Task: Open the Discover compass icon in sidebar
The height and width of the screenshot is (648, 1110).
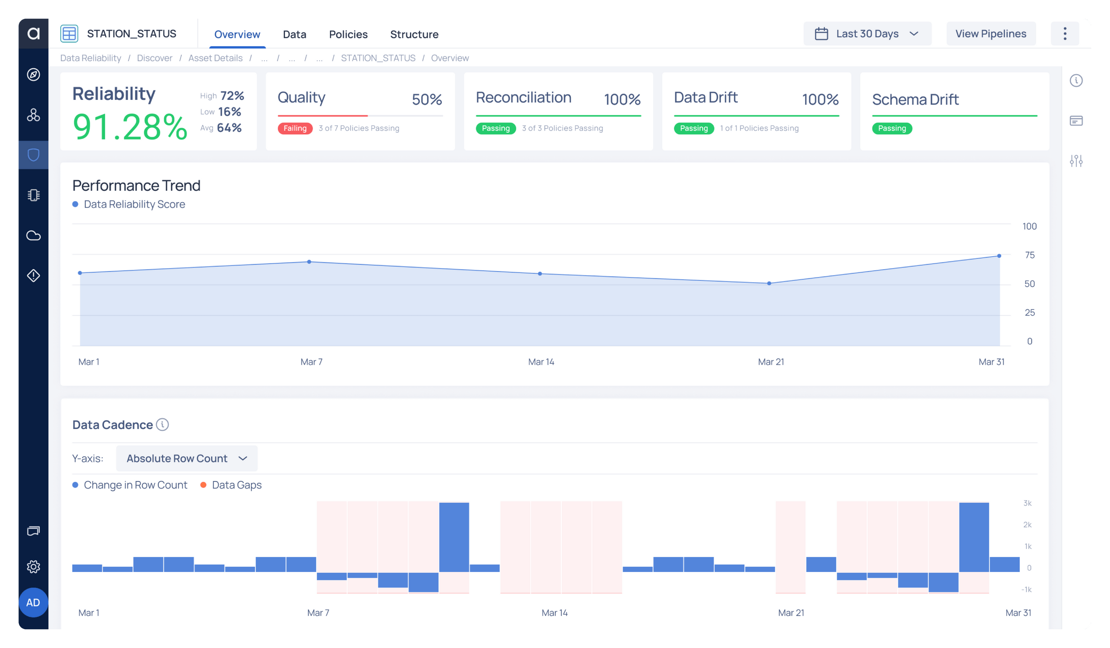Action: click(33, 74)
